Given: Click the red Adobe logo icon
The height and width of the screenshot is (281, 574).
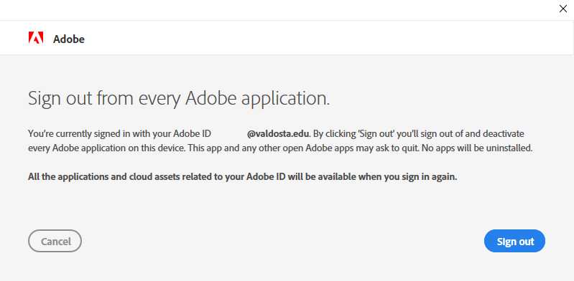Looking at the screenshot, I should coord(36,38).
